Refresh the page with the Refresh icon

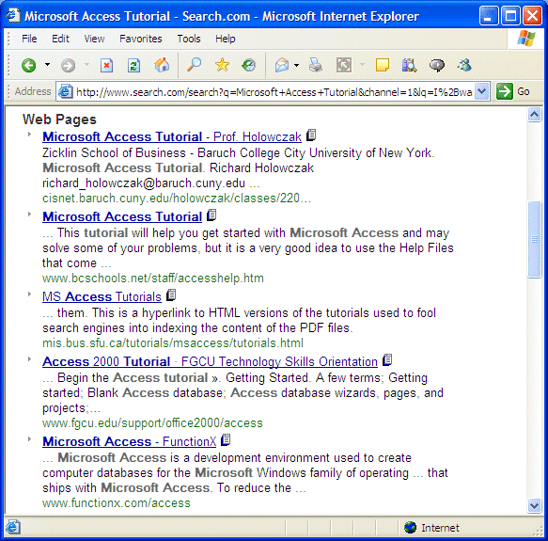coord(133,66)
